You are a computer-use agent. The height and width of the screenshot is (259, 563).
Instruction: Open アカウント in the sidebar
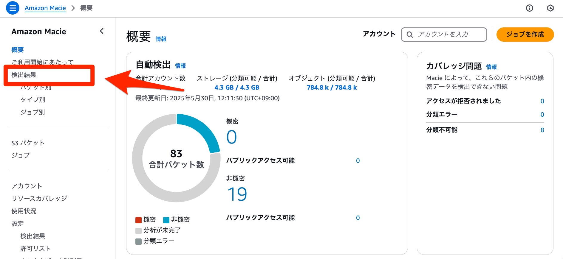pos(27,186)
